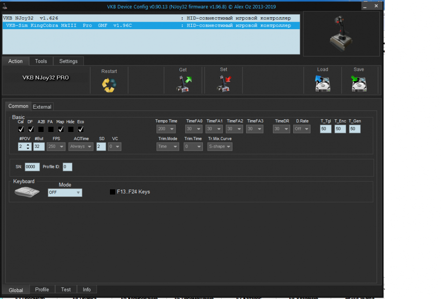Toggle the Cal checkbox

pyautogui.click(x=21, y=129)
